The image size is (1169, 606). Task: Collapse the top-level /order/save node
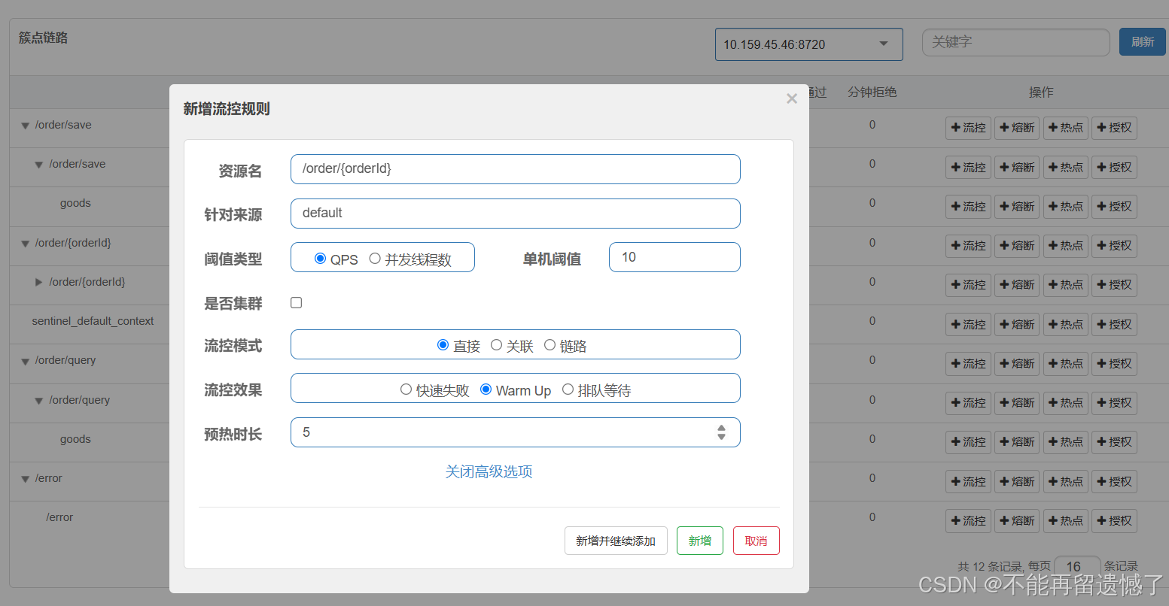pyautogui.click(x=26, y=126)
